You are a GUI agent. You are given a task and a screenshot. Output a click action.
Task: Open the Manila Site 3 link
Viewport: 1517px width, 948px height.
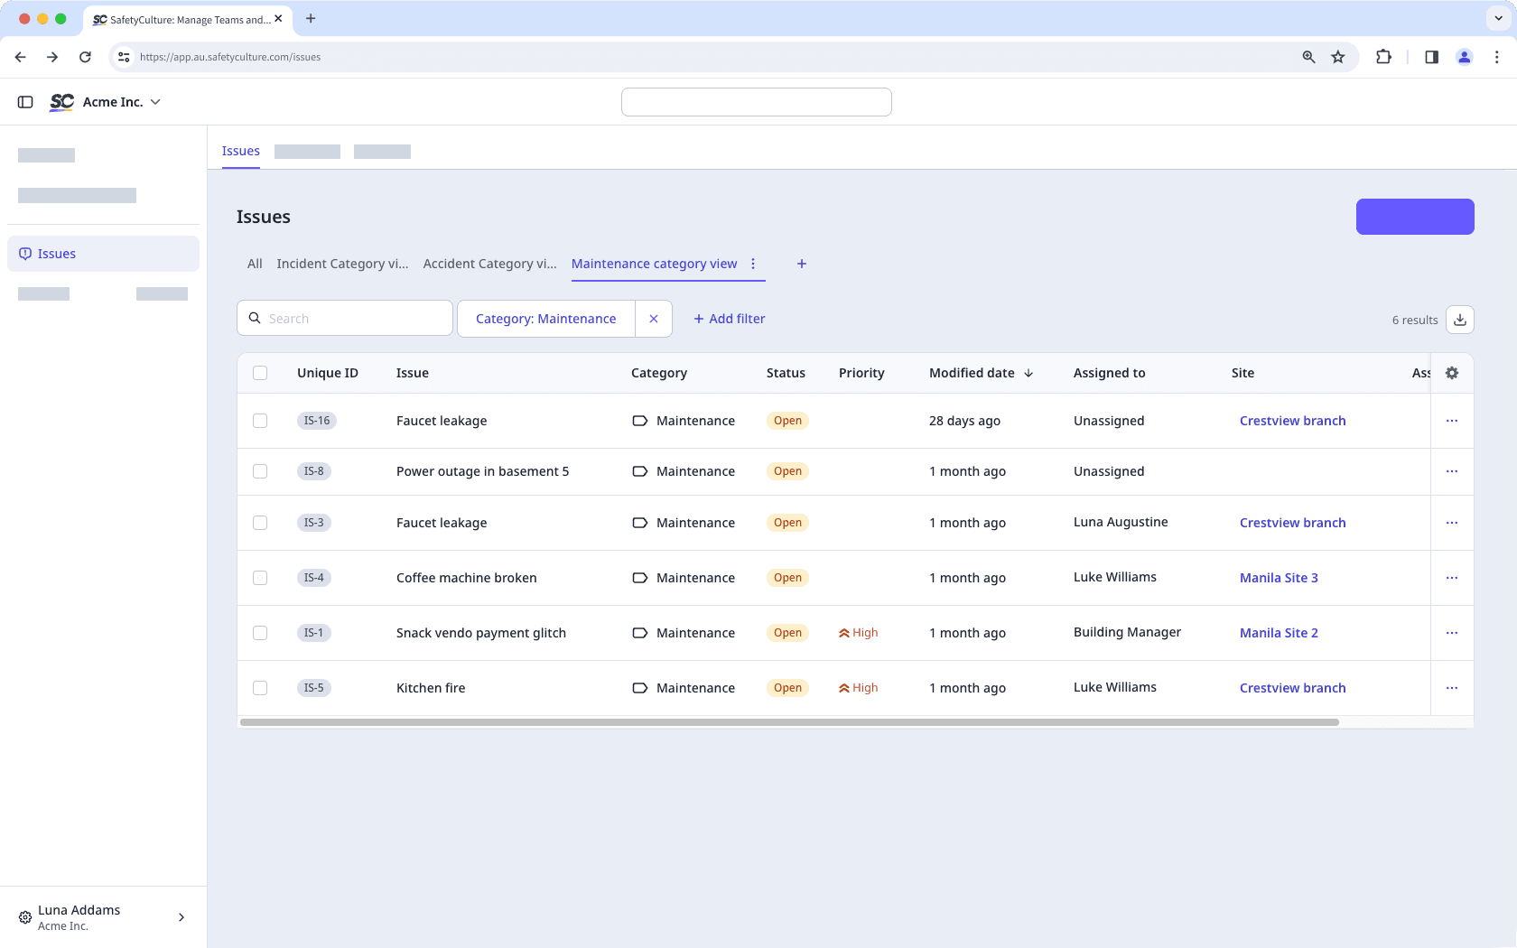[1279, 578]
